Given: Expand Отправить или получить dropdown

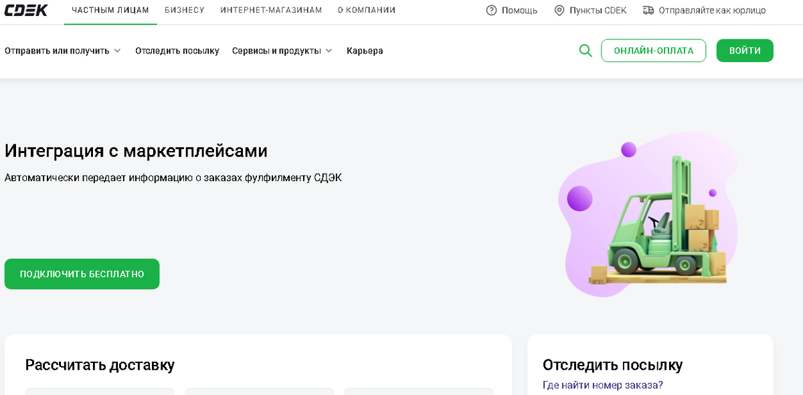Looking at the screenshot, I should (62, 51).
